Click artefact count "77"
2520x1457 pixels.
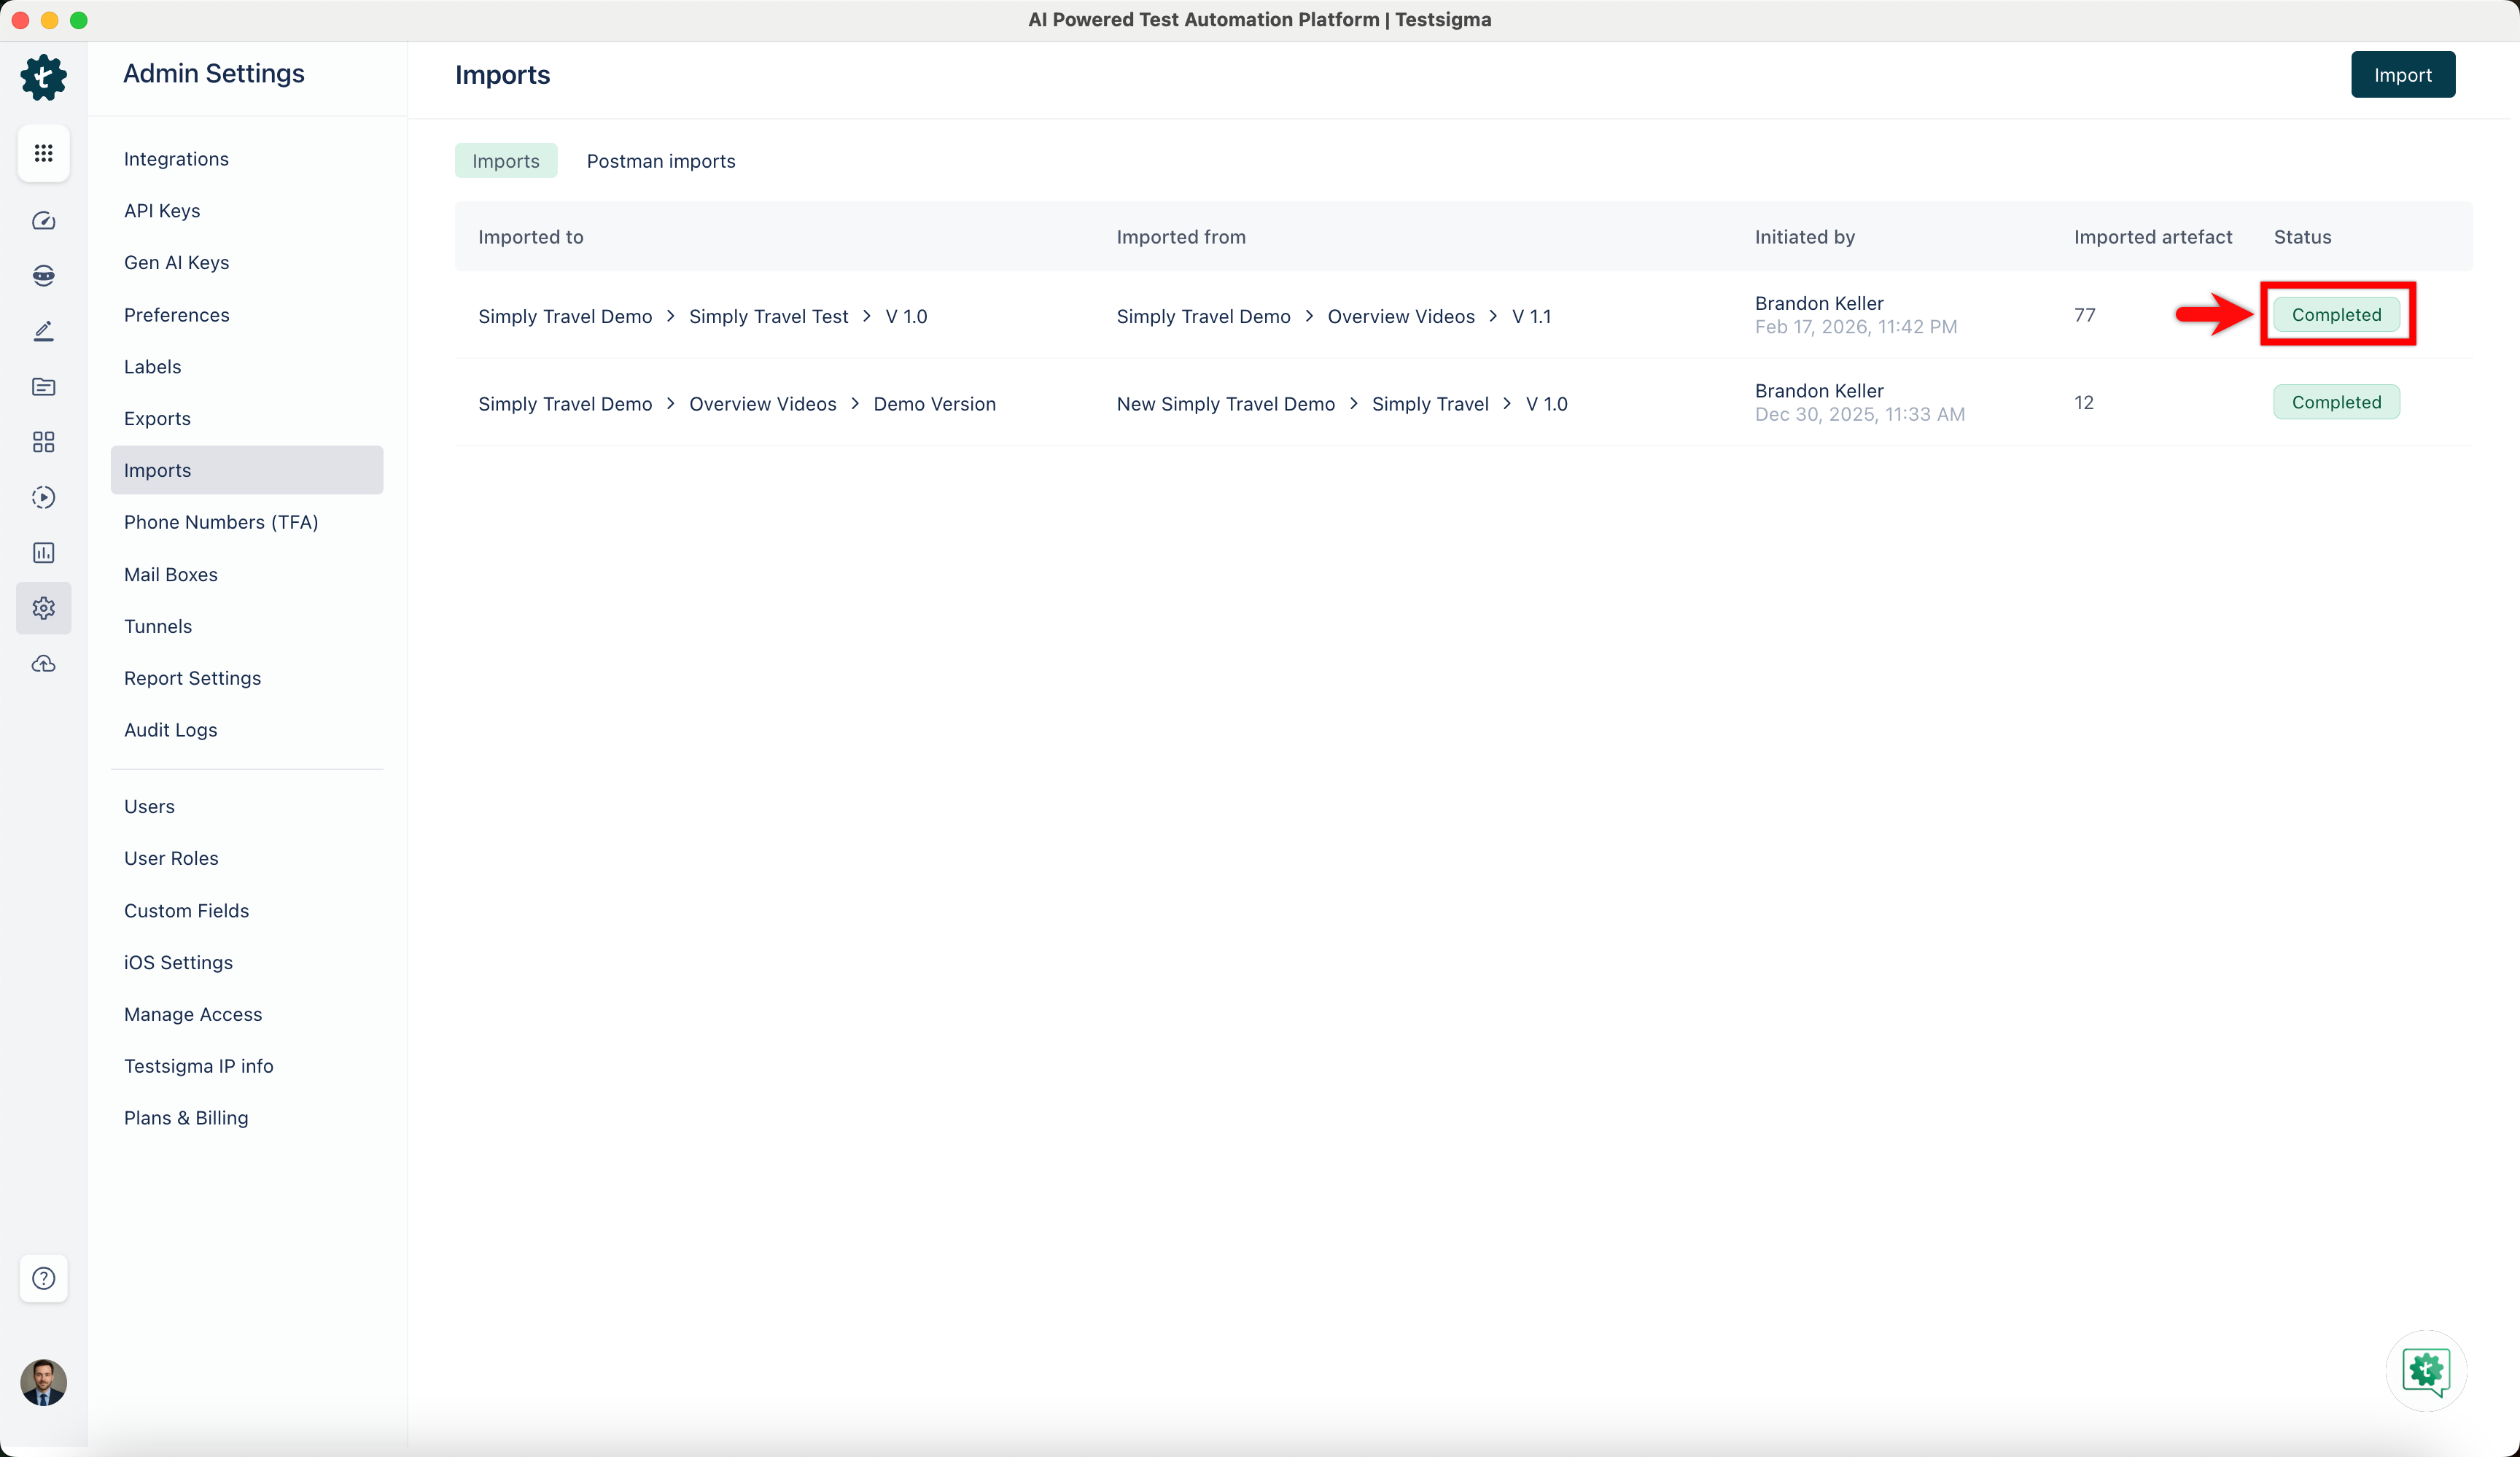2084,315
